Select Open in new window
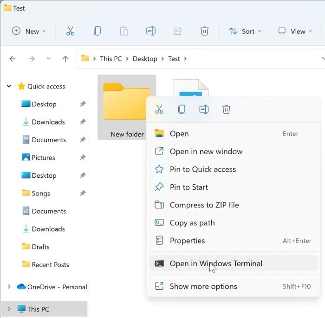Image resolution: width=325 pixels, height=318 pixels. point(233,151)
